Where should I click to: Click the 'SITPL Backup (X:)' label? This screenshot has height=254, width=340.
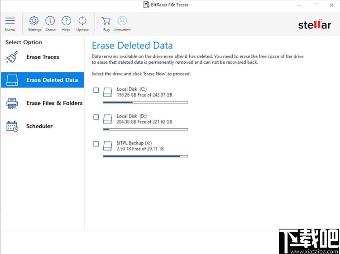pyautogui.click(x=134, y=143)
